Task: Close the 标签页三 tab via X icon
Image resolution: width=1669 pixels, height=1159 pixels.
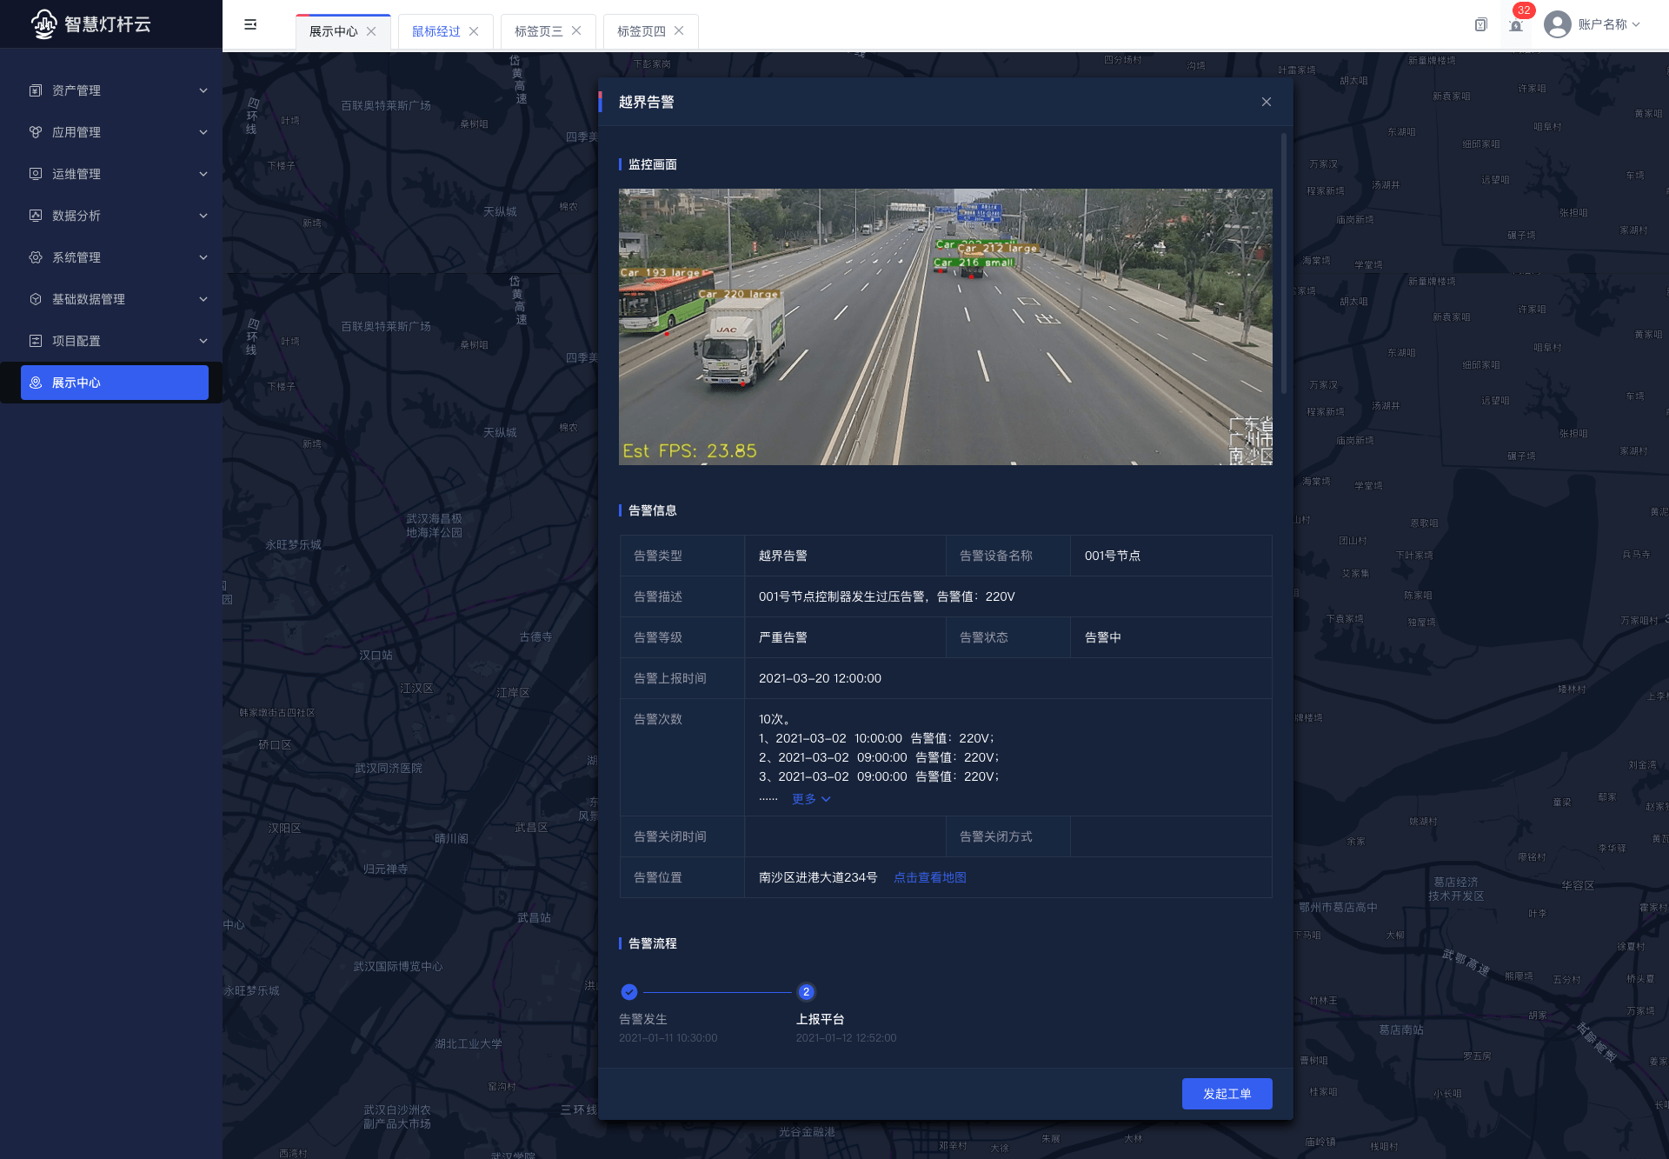Action: 576,31
